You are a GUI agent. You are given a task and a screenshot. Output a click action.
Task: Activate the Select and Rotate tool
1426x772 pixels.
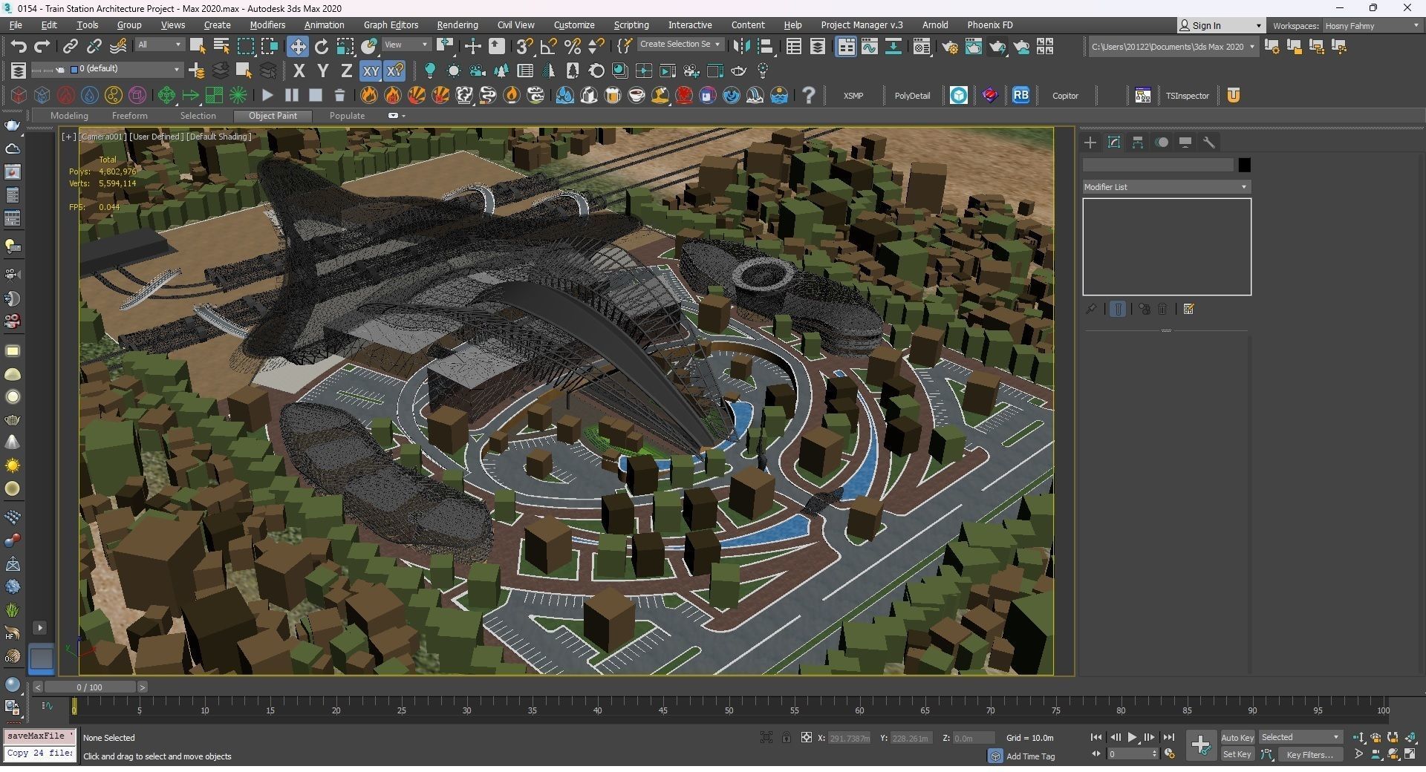click(x=322, y=46)
